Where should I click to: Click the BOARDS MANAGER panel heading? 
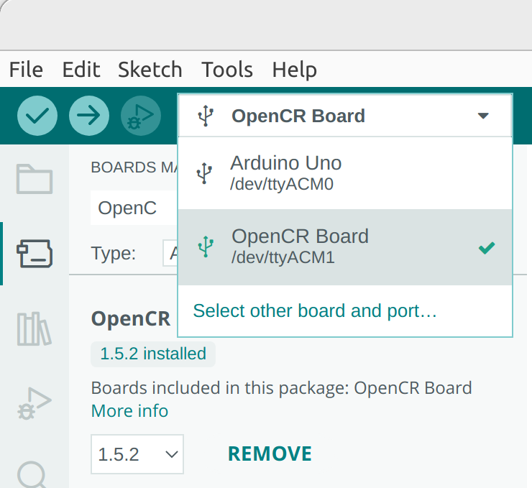coord(134,167)
